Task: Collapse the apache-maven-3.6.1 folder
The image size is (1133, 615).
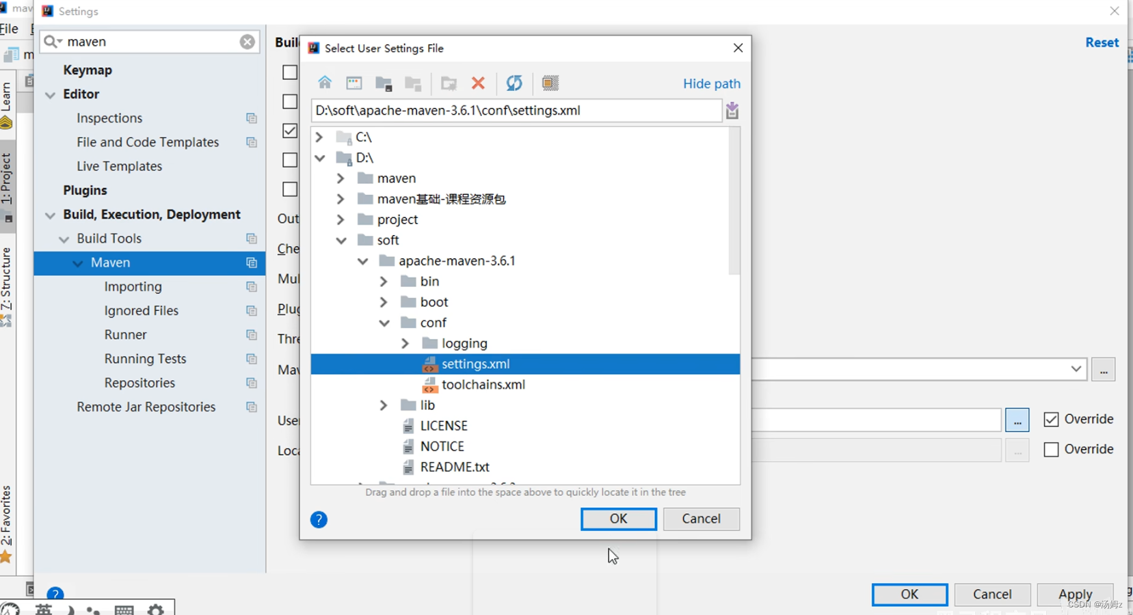Action: pyautogui.click(x=362, y=261)
